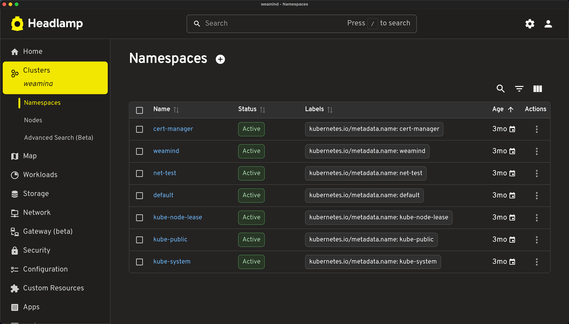Open the show/hide columns icon

(537, 89)
